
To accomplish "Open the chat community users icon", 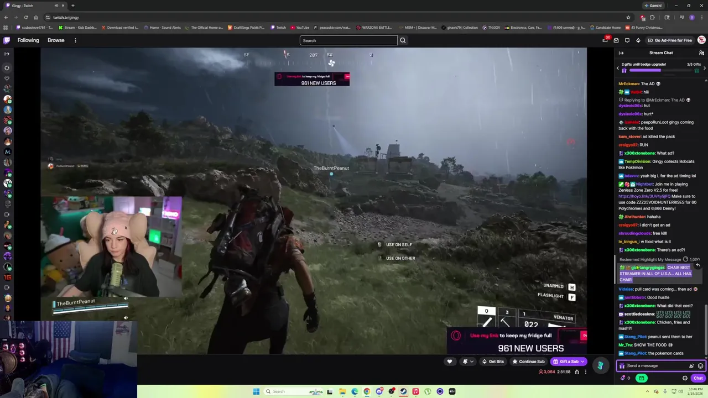I will pyautogui.click(x=701, y=53).
